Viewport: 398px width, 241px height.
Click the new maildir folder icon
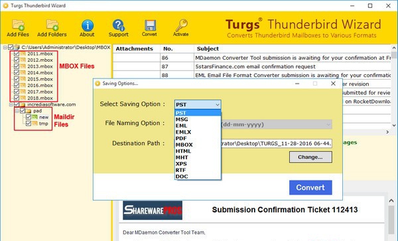tap(34, 117)
